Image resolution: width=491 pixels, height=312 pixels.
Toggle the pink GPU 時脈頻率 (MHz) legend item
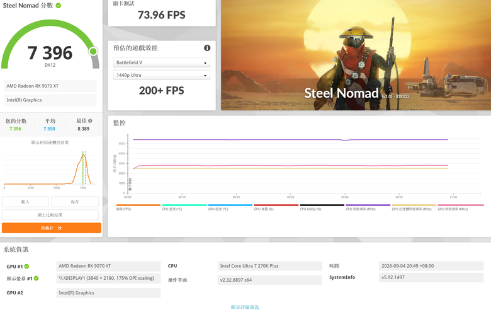coord(461,207)
